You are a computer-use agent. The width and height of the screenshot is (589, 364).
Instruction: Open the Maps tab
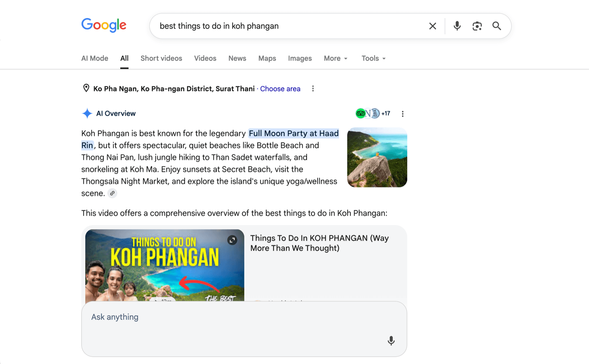267,58
